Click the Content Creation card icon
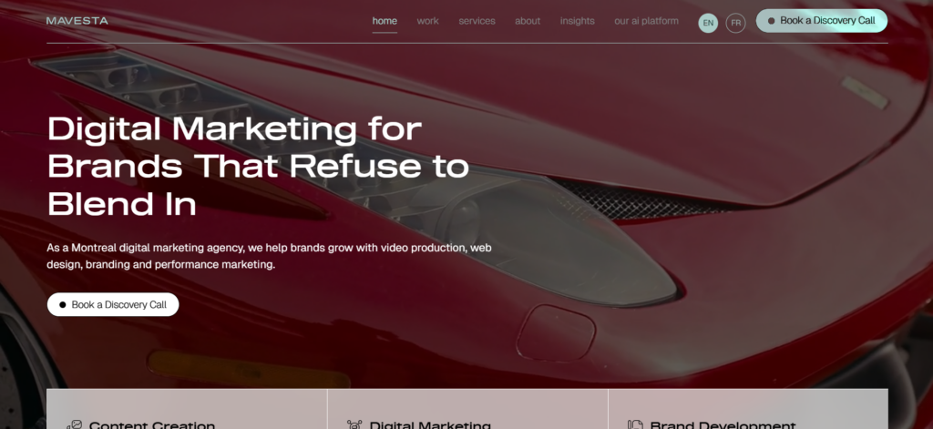This screenshot has height=429, width=933. point(74,424)
